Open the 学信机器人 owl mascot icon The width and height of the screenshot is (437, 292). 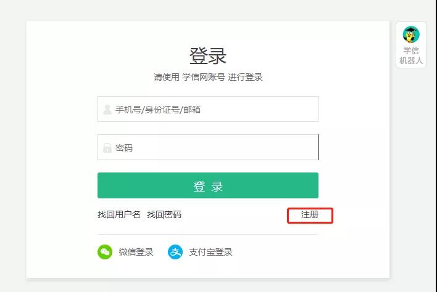coord(411,34)
